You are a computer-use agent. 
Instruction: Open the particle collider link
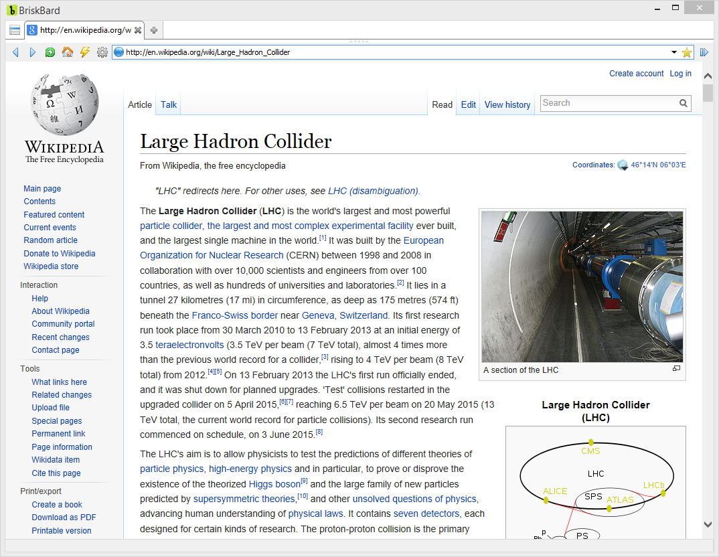(171, 226)
